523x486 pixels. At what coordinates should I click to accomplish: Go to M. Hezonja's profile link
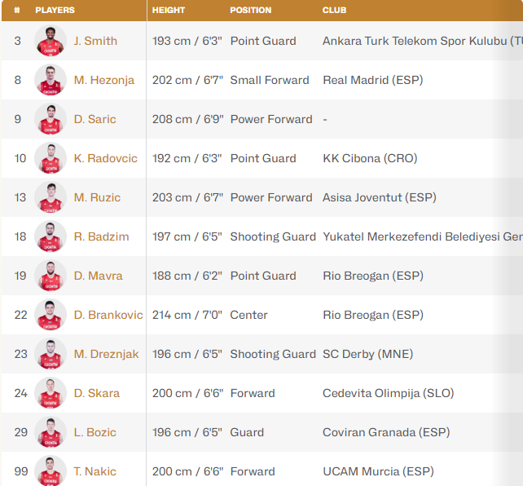103,80
